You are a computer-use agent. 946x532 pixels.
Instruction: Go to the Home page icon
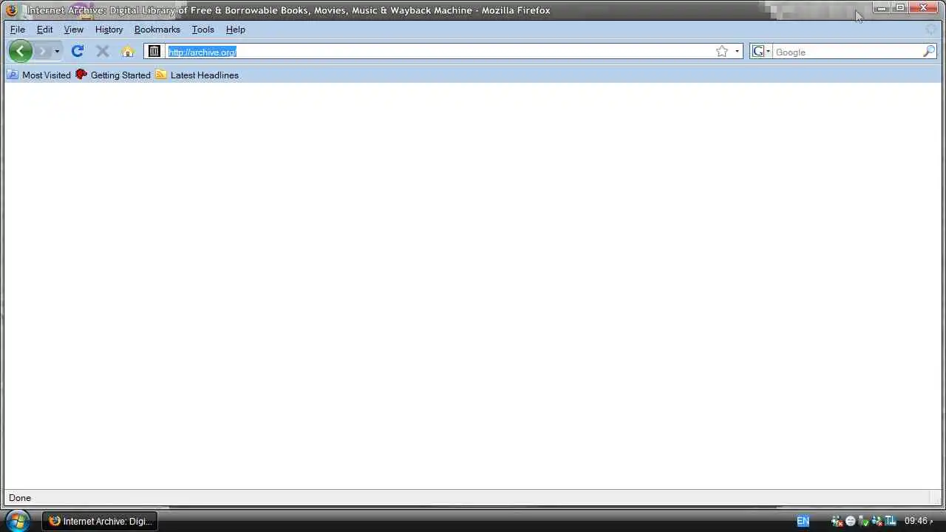[x=128, y=52]
